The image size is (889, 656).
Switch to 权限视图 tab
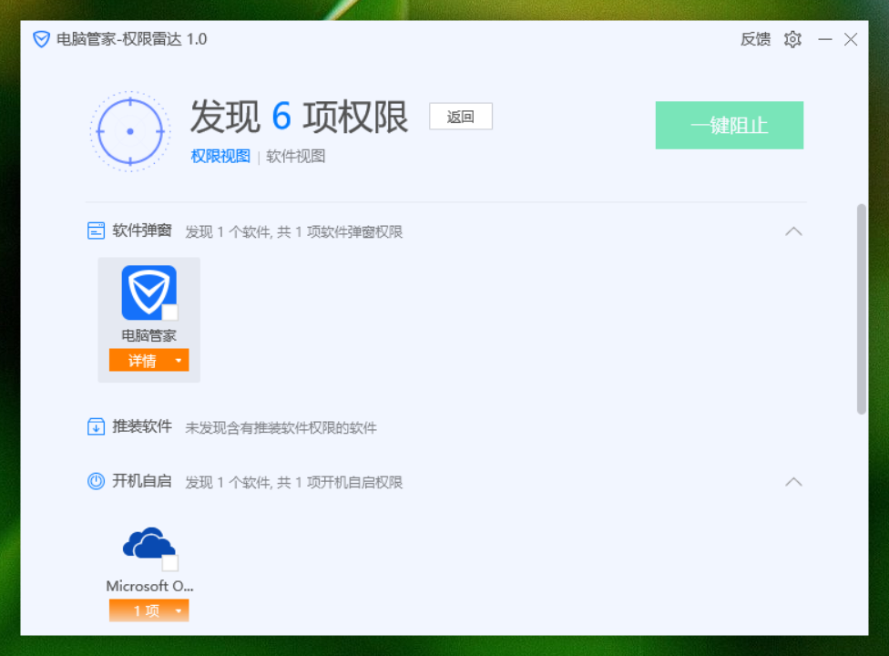pyautogui.click(x=220, y=157)
